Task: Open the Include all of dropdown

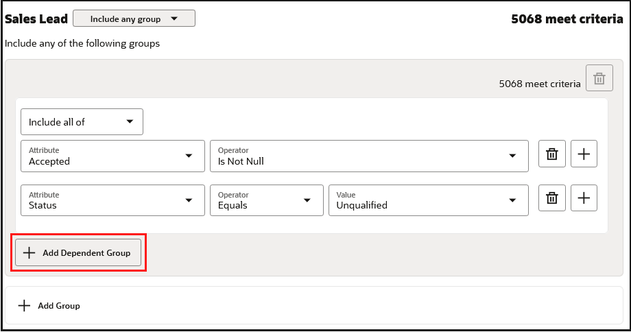Action: [x=82, y=122]
